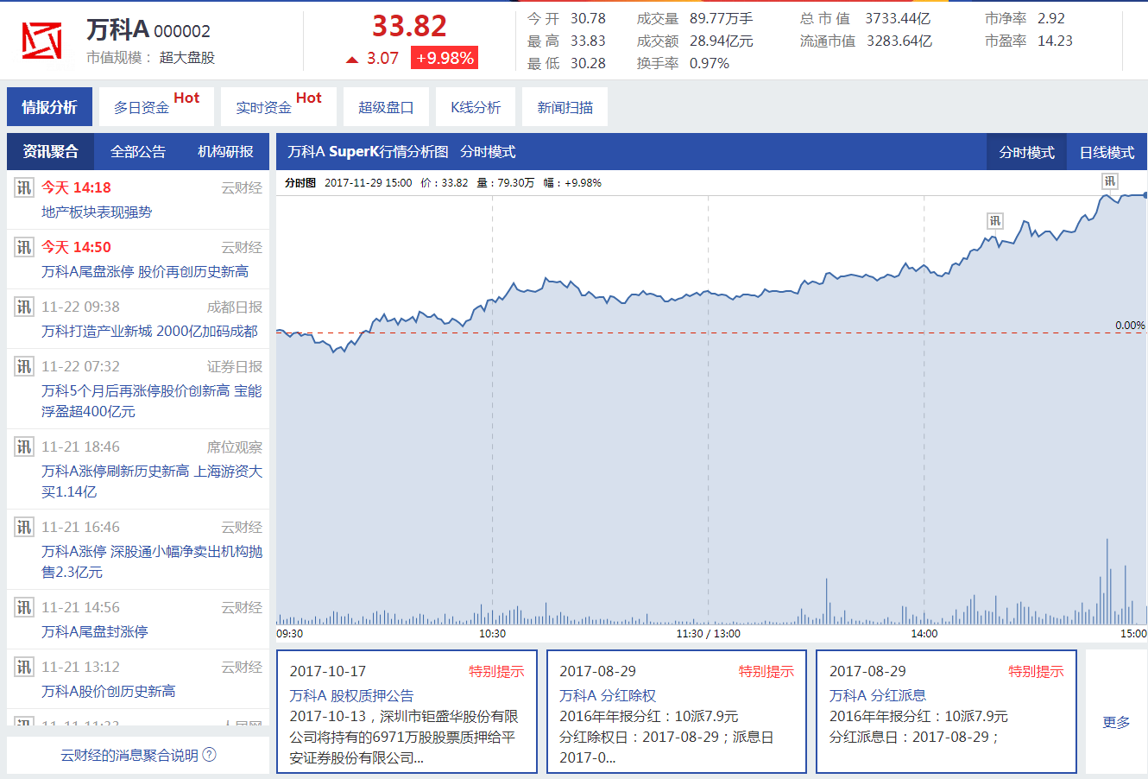The height and width of the screenshot is (779, 1148).
Task: Click news marker icon at chart top-right
Action: pyautogui.click(x=1110, y=181)
